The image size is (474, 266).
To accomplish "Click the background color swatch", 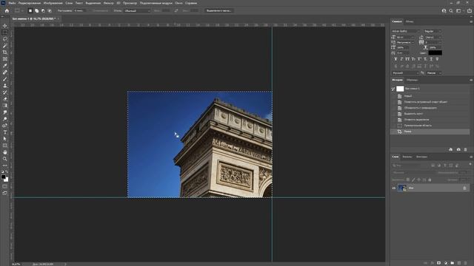I will [x=6, y=180].
